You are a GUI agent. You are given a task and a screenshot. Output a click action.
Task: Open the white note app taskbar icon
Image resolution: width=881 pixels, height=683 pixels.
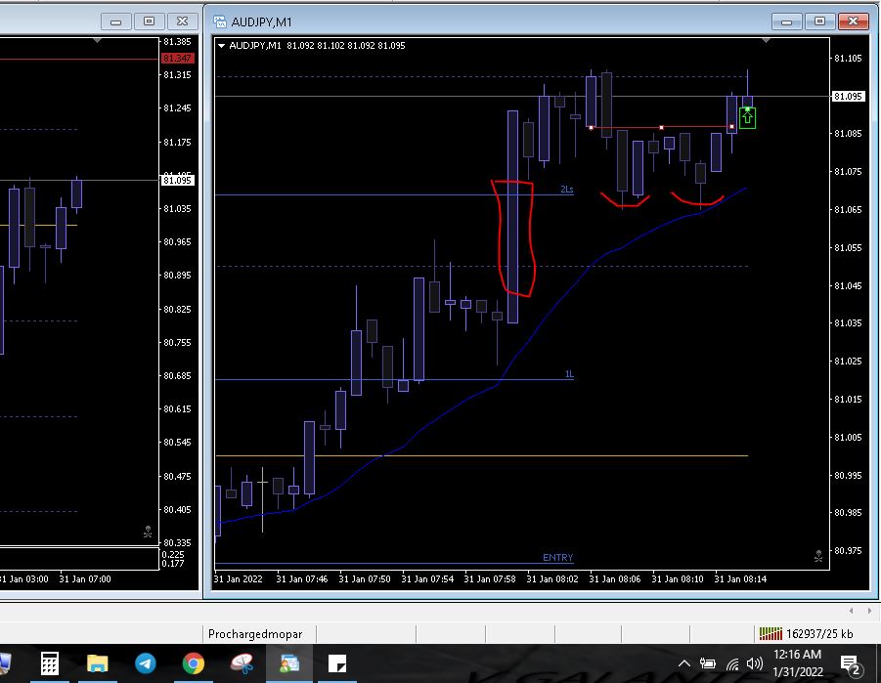[x=337, y=663]
